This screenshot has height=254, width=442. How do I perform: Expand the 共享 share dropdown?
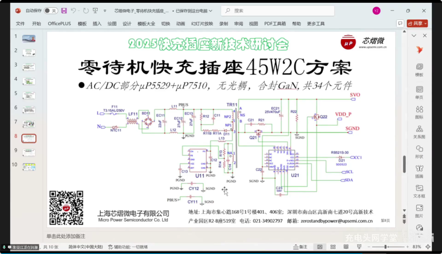[425, 23]
